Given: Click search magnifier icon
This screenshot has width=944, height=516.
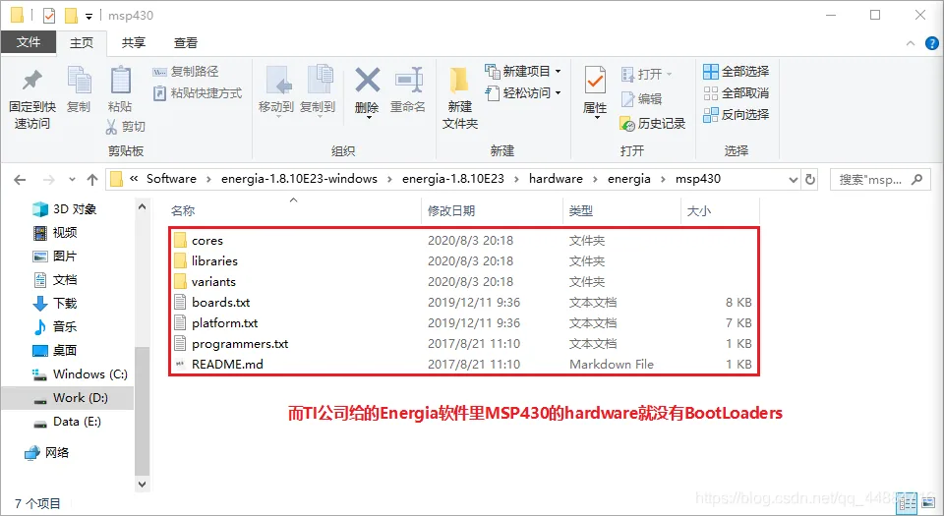Looking at the screenshot, I should pos(916,179).
